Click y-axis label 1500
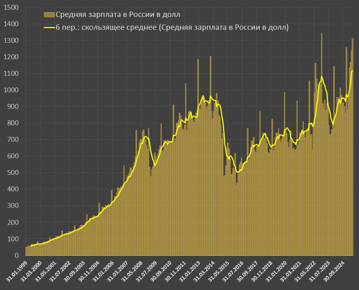 coord(11,8)
